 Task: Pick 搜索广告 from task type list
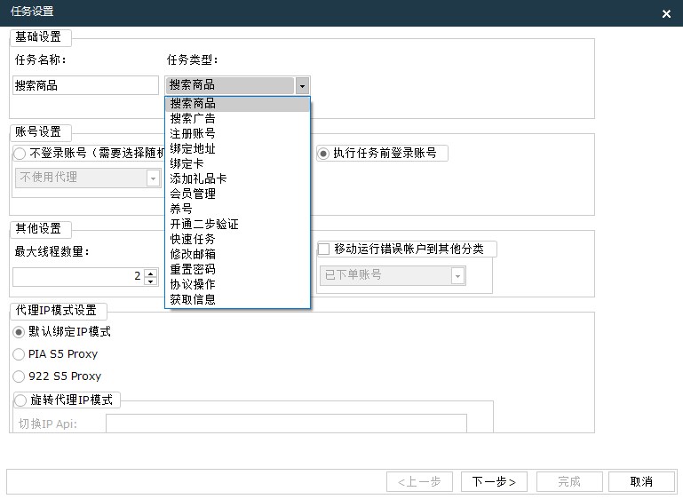pos(237,118)
